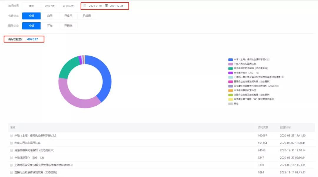The height and width of the screenshot is (177, 318).
Task: Toggle green legend swatch for 民法典相关司法解释
Action: [231, 68]
